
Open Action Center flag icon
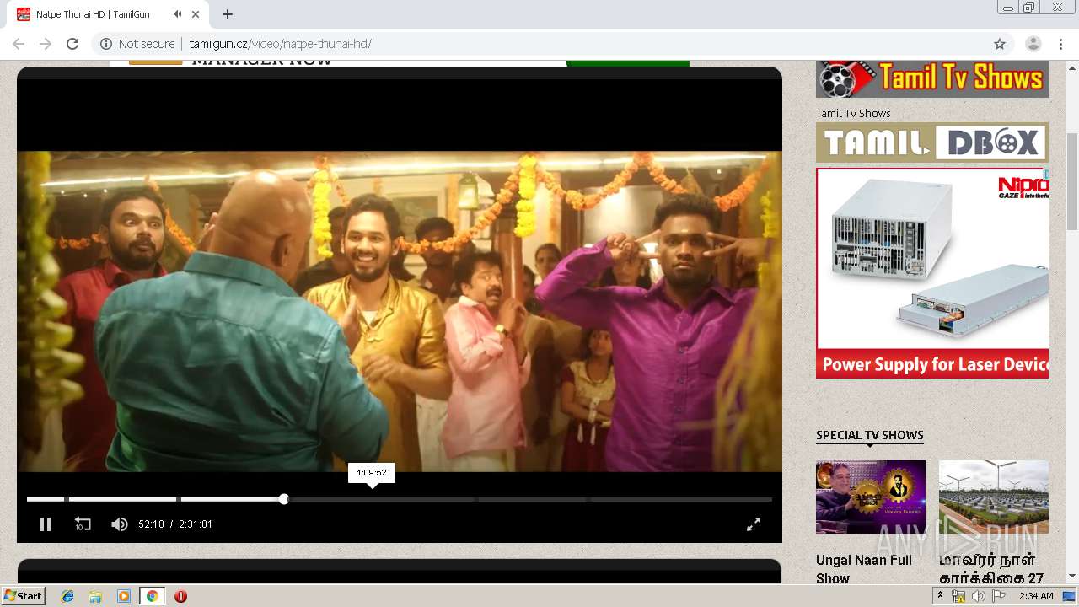998,596
